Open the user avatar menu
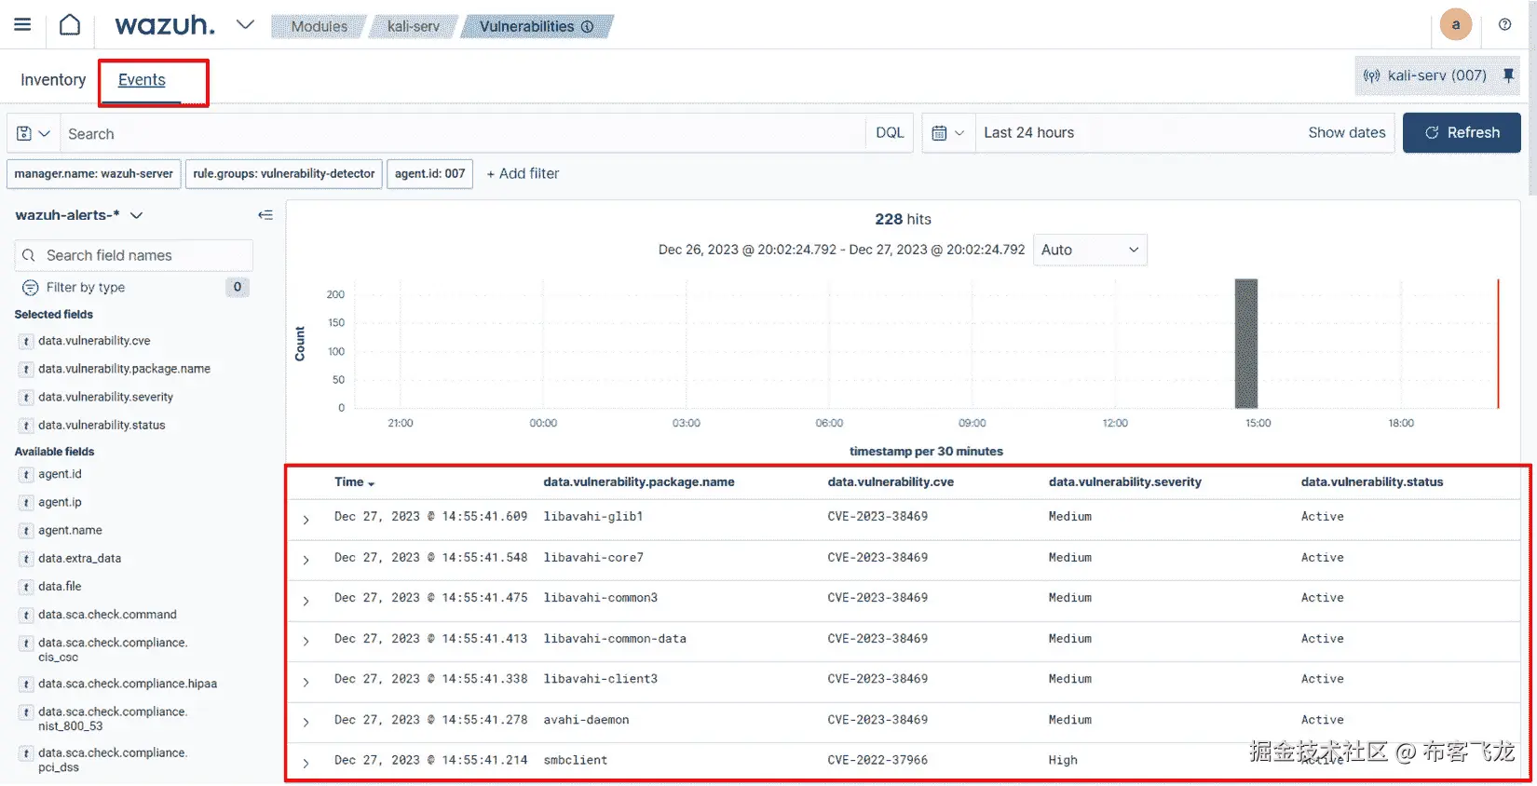 [x=1455, y=24]
